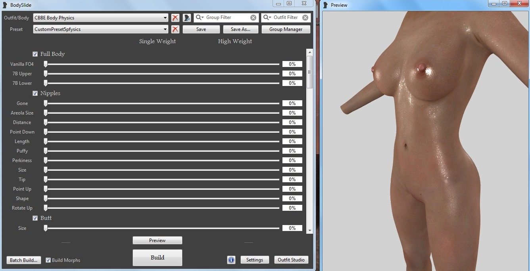Click the red X beside Outfit/Body dropdown

tap(175, 18)
